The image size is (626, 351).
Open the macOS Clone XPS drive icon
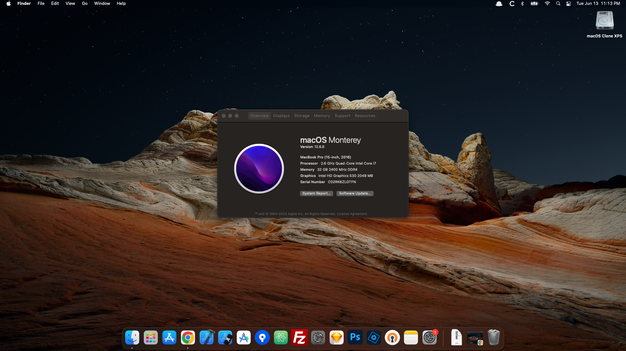point(604,25)
